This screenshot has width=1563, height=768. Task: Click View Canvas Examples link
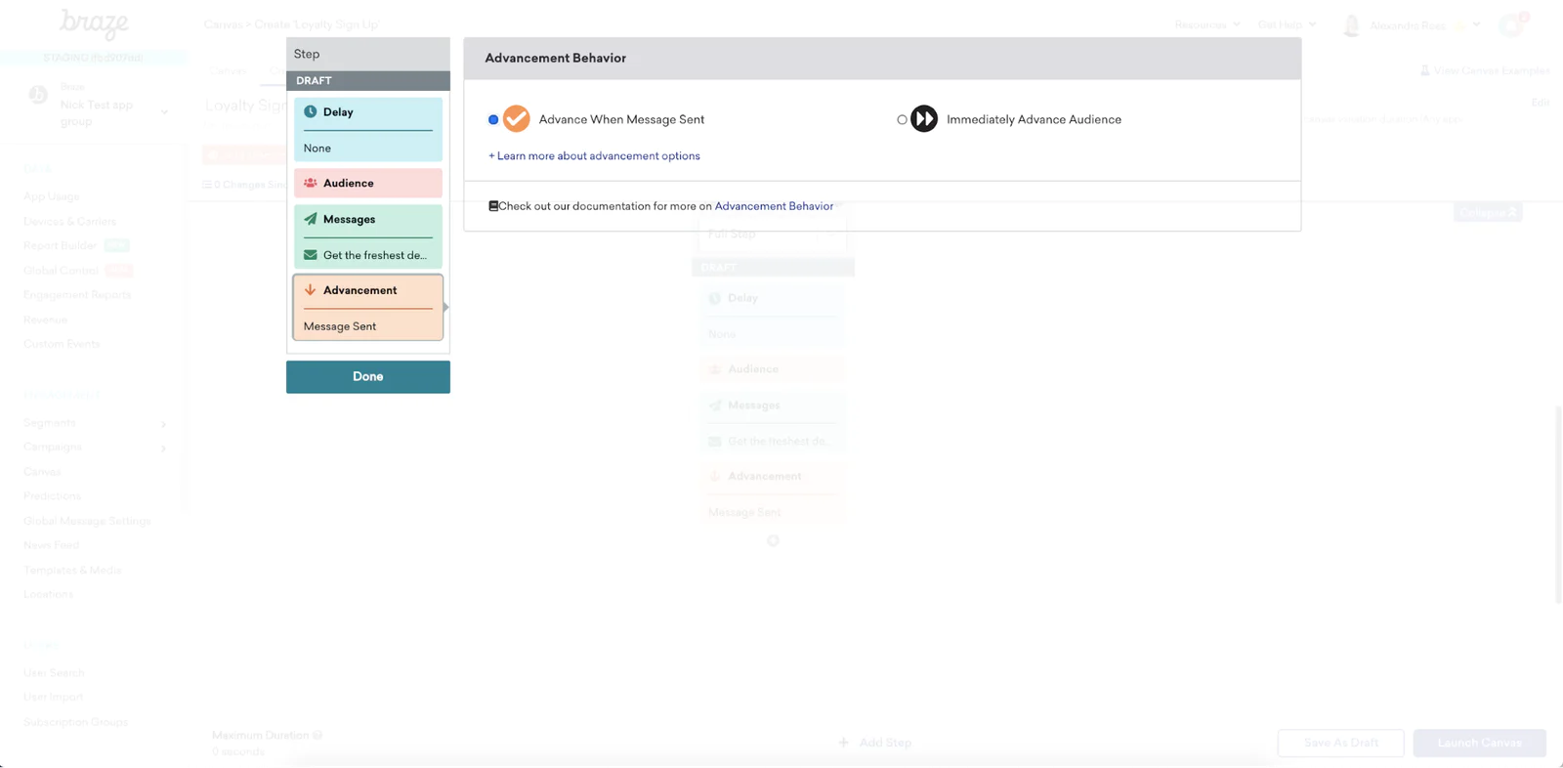[x=1485, y=70]
